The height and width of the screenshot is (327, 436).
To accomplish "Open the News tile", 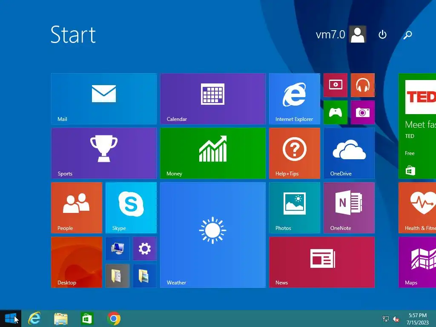I will click(x=322, y=262).
